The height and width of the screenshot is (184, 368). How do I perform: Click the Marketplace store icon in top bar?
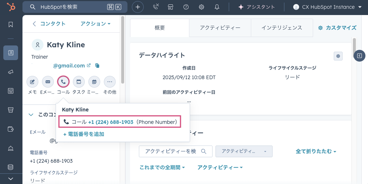170,7
